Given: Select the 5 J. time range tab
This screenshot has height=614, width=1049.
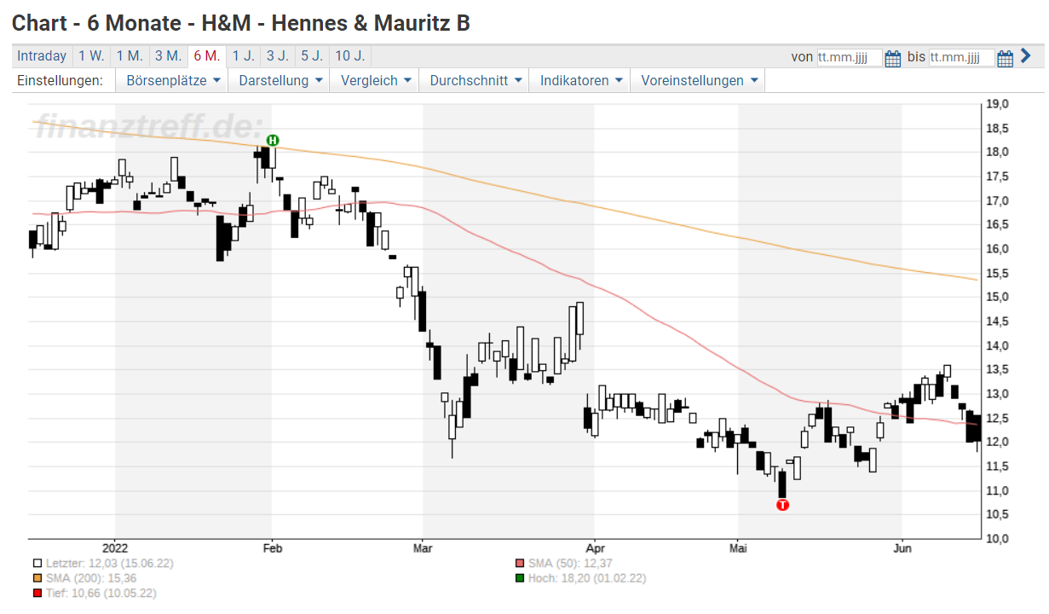Looking at the screenshot, I should (x=311, y=56).
